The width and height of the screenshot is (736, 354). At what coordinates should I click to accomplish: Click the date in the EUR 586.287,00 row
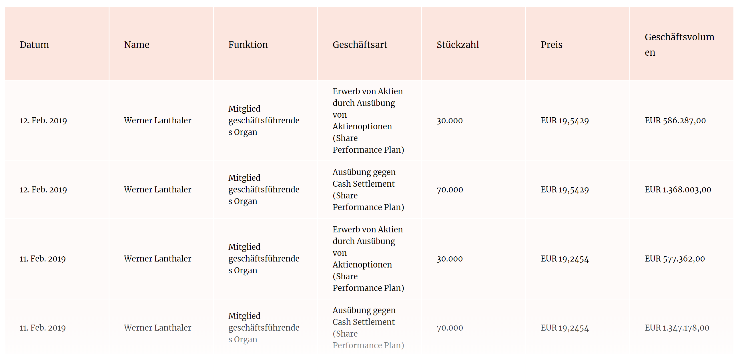[43, 120]
